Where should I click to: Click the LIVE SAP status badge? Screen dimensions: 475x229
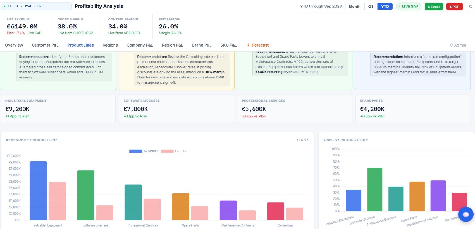pos(408,7)
